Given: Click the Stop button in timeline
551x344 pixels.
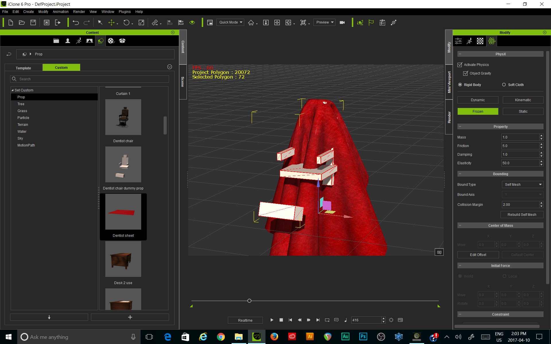Looking at the screenshot, I should tap(281, 320).
